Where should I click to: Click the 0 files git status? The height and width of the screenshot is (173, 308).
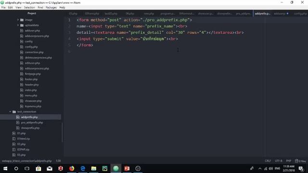(x=300, y=161)
